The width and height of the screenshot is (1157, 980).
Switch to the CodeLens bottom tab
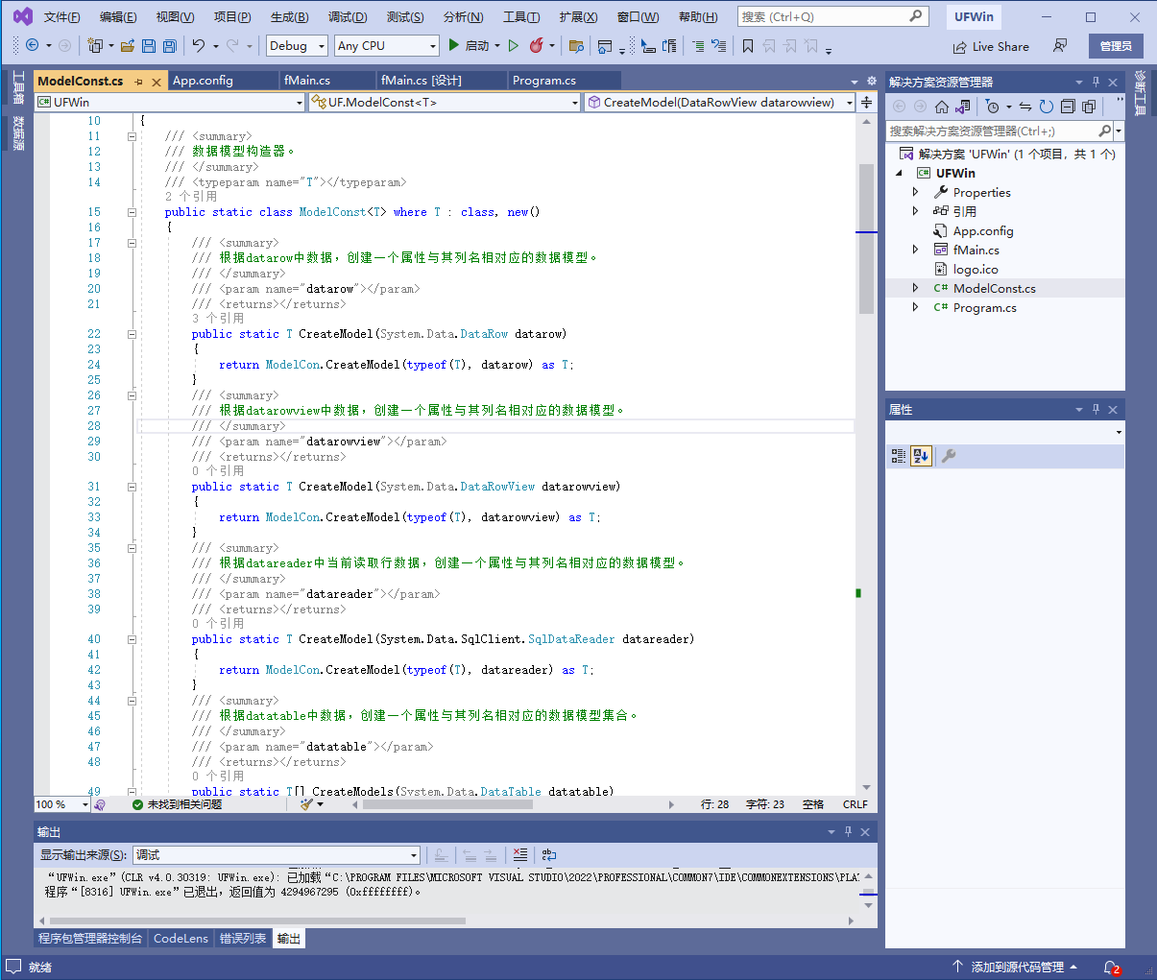(x=181, y=939)
